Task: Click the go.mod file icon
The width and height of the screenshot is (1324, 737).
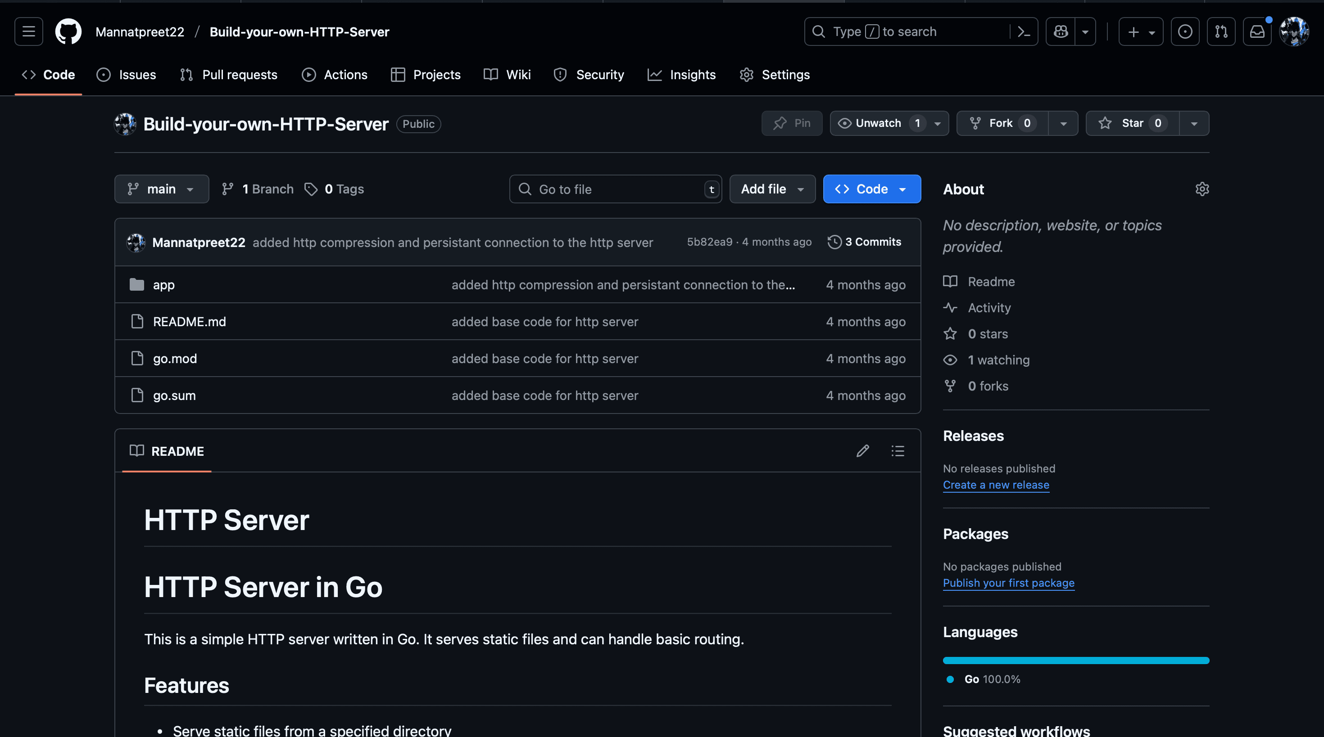Action: pyautogui.click(x=137, y=359)
